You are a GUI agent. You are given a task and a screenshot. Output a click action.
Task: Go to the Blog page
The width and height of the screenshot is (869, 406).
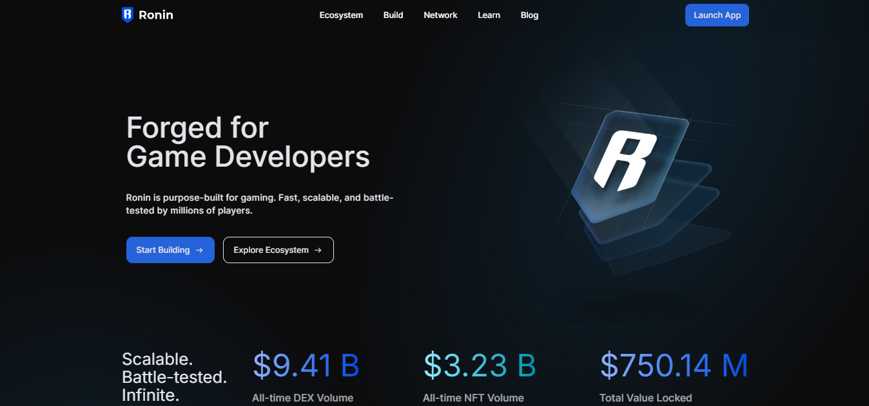click(x=529, y=15)
